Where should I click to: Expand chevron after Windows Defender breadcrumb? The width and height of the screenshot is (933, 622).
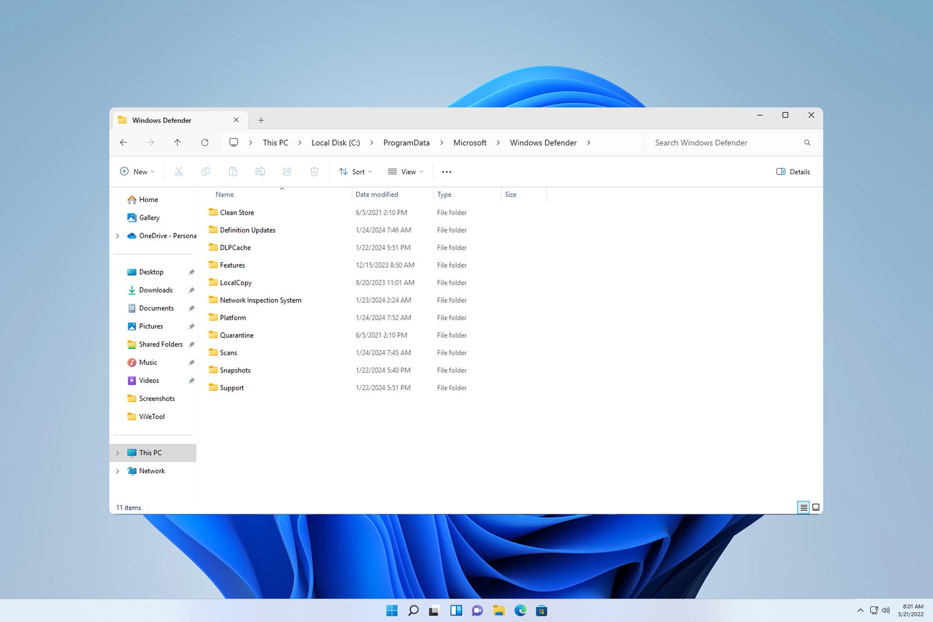click(x=588, y=143)
